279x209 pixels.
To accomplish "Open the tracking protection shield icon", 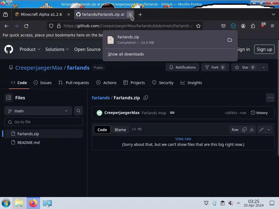I will point(51,26).
